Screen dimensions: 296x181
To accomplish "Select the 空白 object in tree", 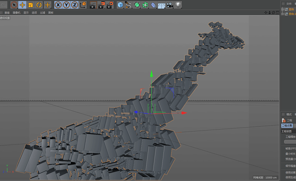I will [291, 9].
